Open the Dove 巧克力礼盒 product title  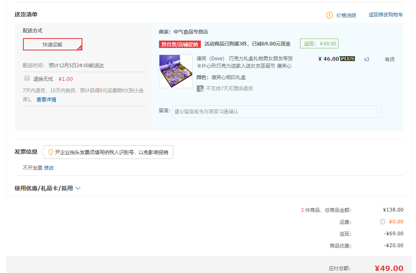(x=244, y=62)
